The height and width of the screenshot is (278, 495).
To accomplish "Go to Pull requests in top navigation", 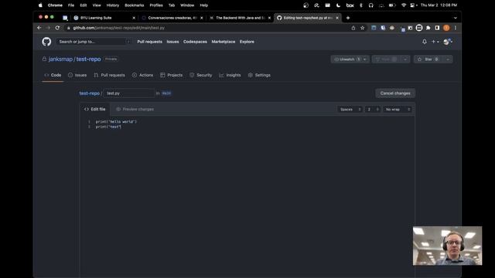I will point(149,42).
